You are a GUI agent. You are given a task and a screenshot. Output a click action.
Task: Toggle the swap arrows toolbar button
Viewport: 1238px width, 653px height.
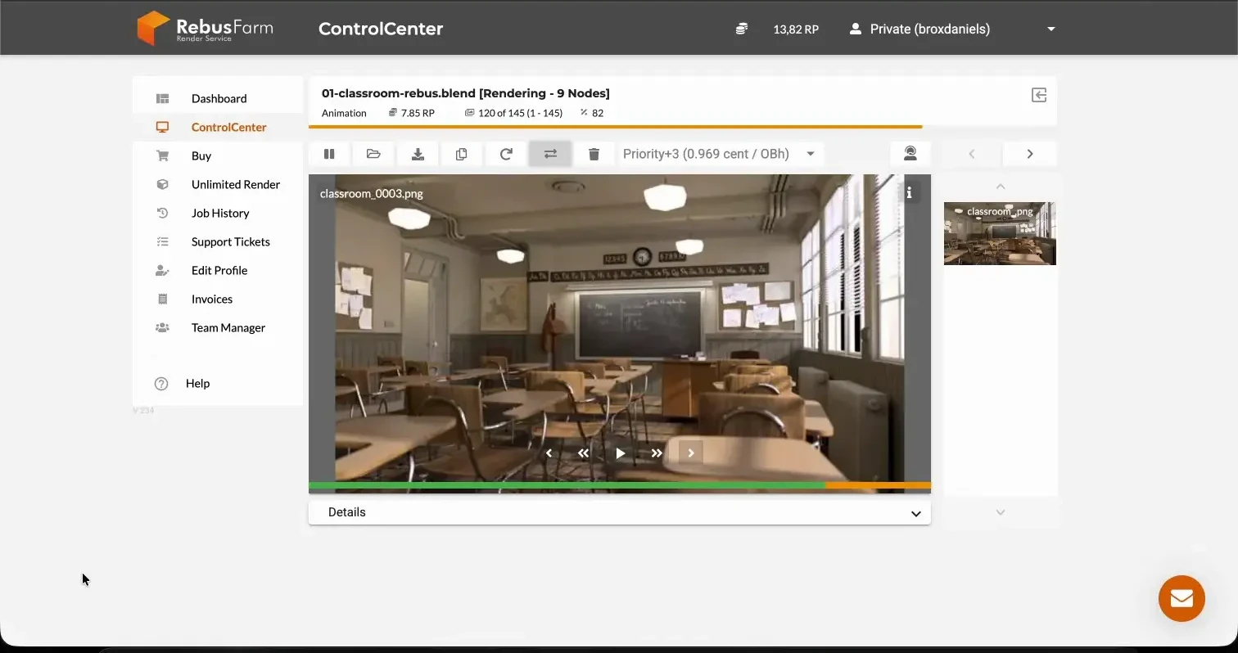(x=550, y=154)
